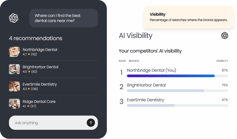
Task: Select Ridge Dental Care recommendation name
Action: click(x=39, y=101)
